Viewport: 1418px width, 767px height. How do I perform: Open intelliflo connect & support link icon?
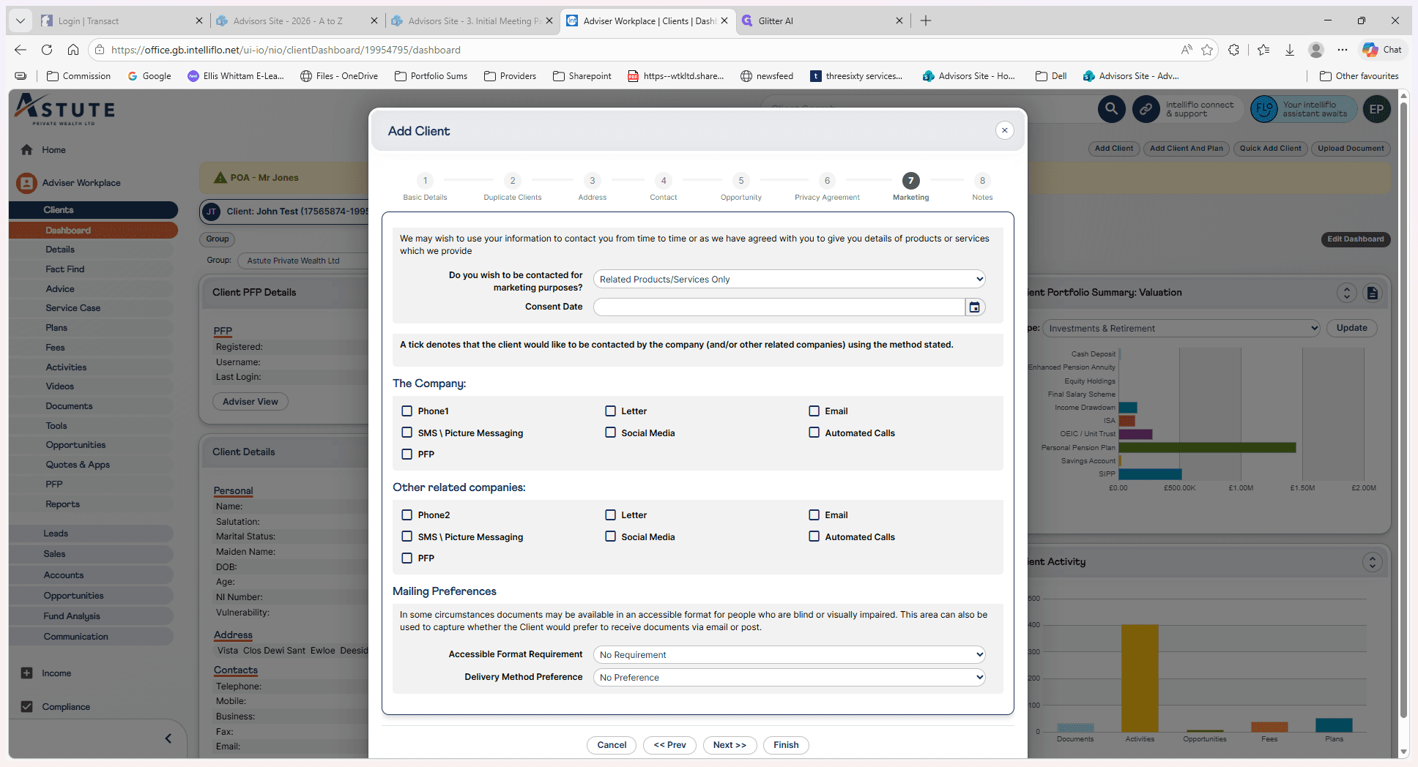1146,109
